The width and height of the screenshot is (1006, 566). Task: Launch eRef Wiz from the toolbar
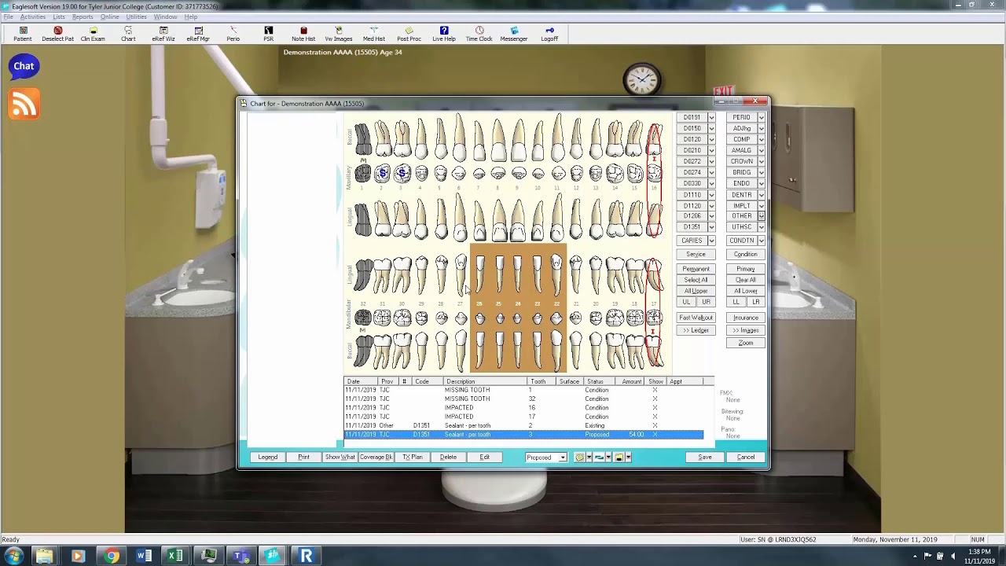click(x=163, y=34)
